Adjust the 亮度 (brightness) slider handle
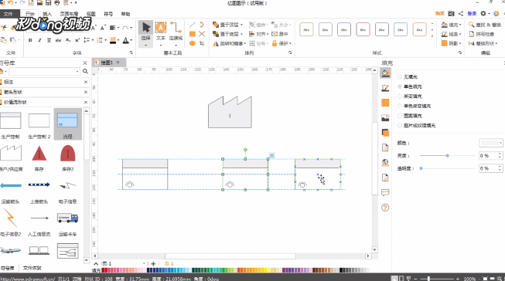Image resolution: width=505 pixels, height=281 pixels. 447,156
